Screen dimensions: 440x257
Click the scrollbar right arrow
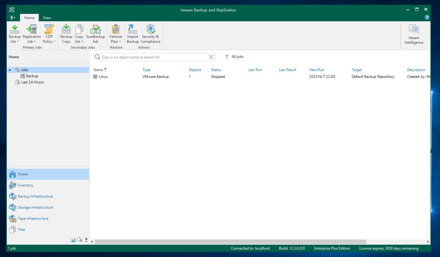428,242
